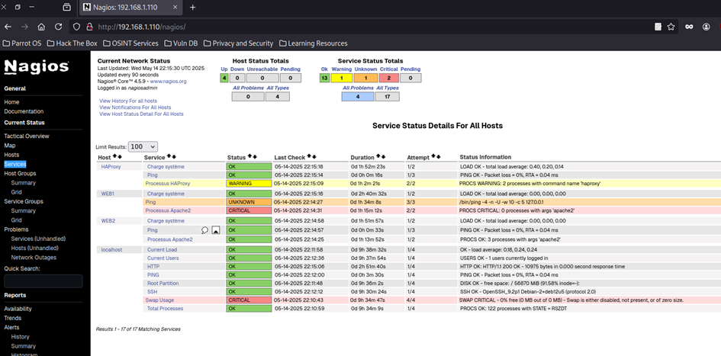The width and height of the screenshot is (721, 356).
Task: Click the Quick Search input field
Action: 43,281
